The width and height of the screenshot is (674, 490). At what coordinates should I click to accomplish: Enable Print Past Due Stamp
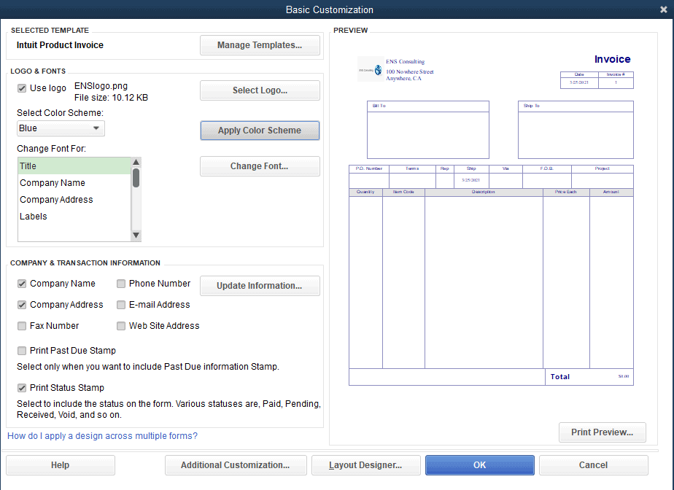coord(22,351)
